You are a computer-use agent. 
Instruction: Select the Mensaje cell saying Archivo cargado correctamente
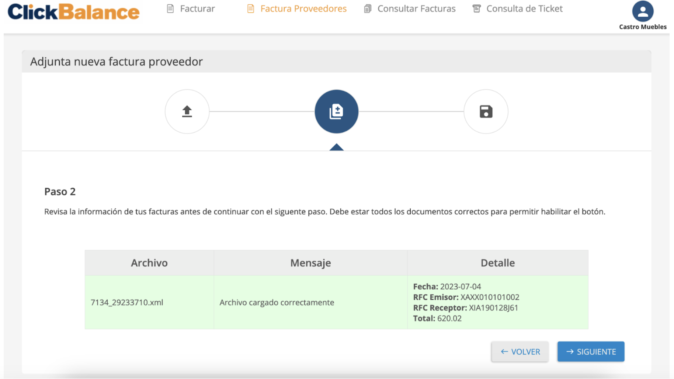(277, 302)
